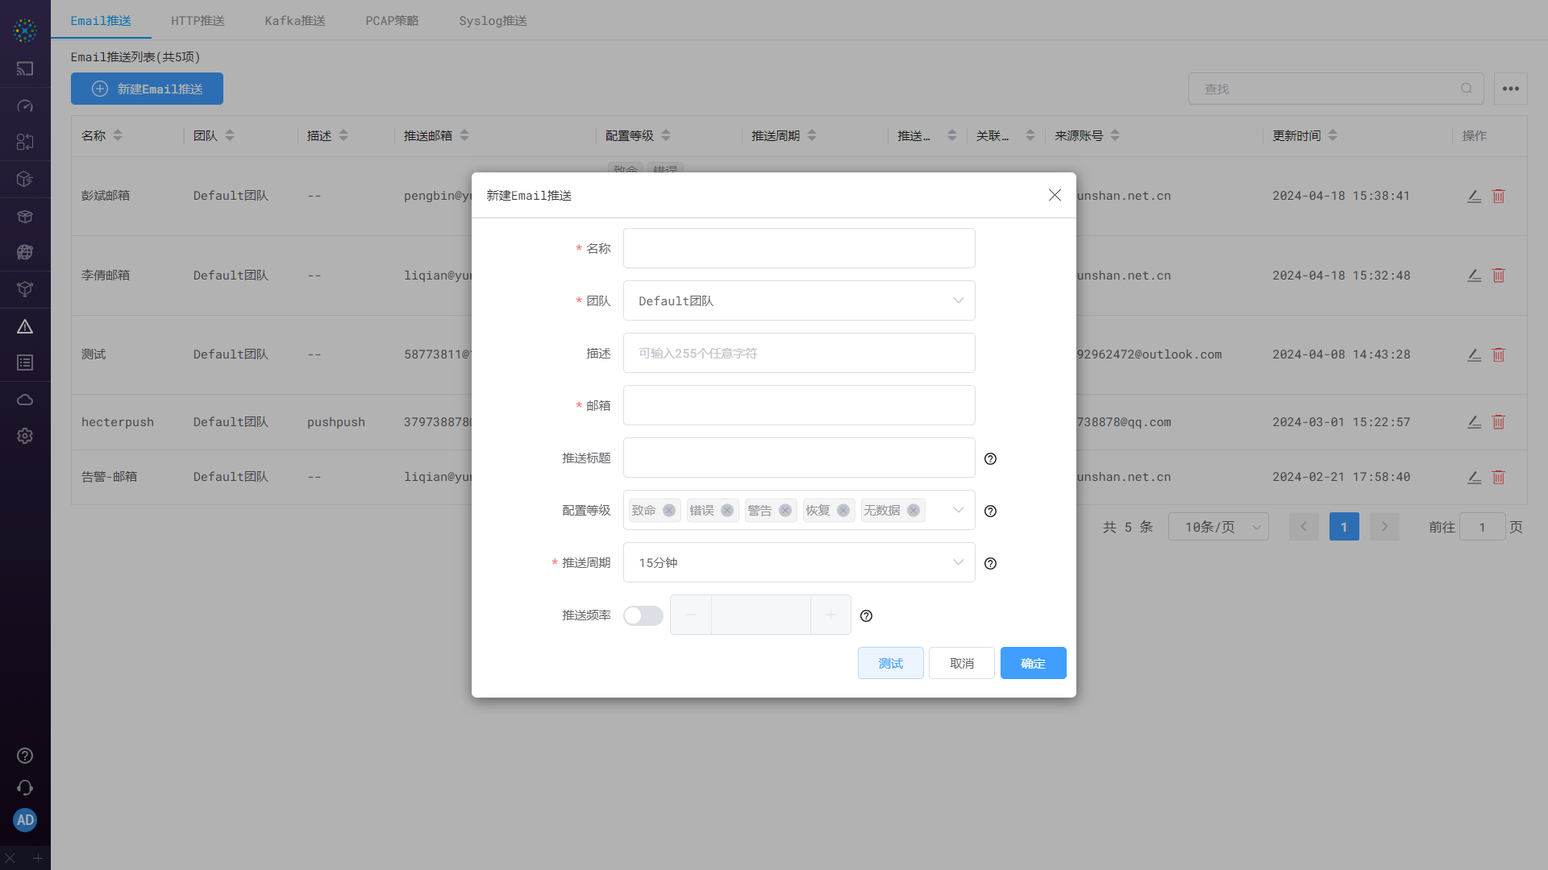Click the globe network icon in sidebar
Viewport: 1548px width, 870px height.
[25, 252]
